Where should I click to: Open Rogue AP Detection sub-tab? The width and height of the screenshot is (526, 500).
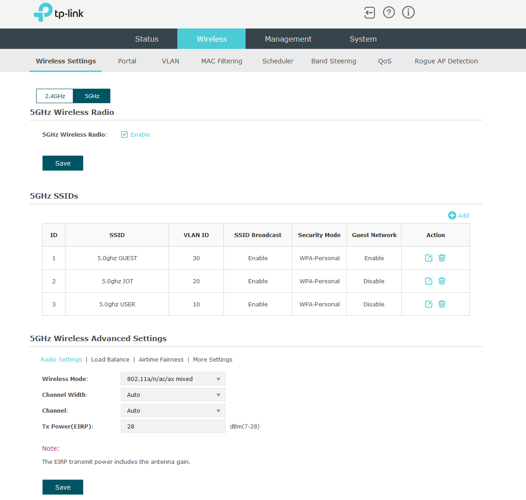click(x=446, y=61)
